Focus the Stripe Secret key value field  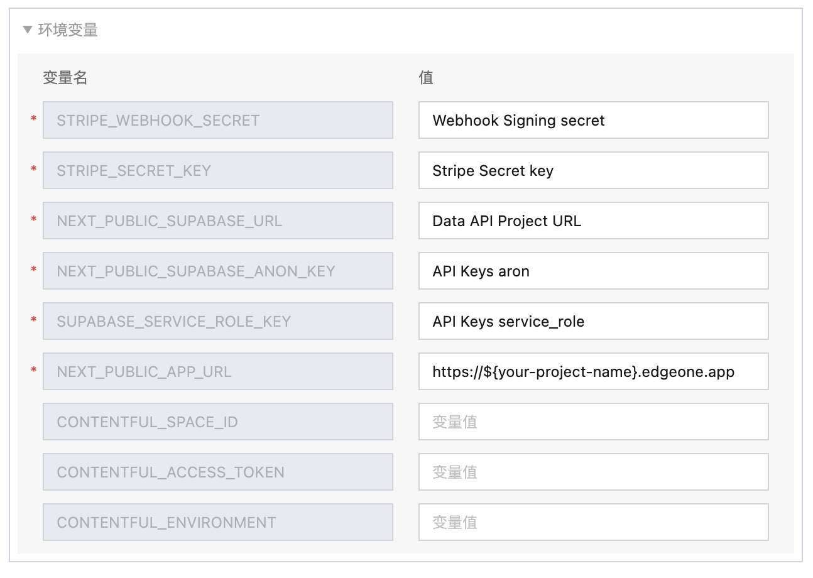(x=593, y=170)
